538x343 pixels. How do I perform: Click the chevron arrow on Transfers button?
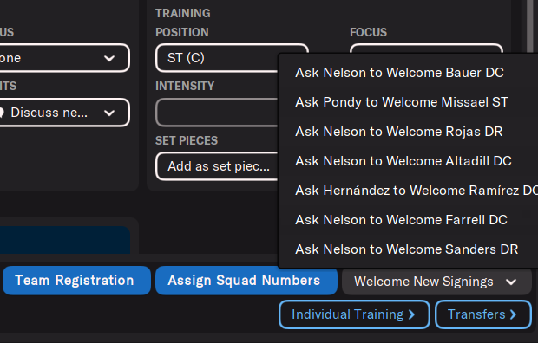point(514,314)
